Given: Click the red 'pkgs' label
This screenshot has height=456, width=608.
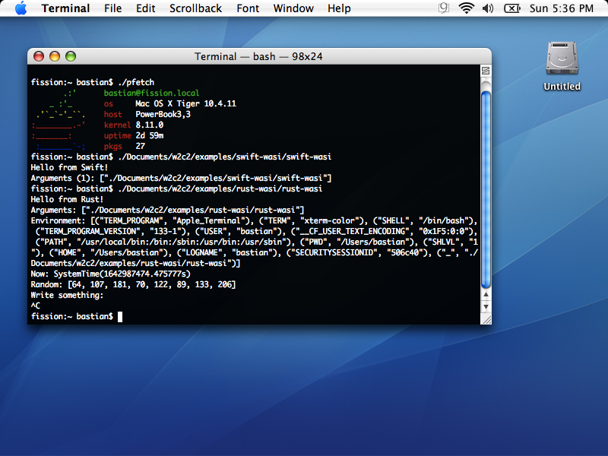Looking at the screenshot, I should (x=112, y=147).
